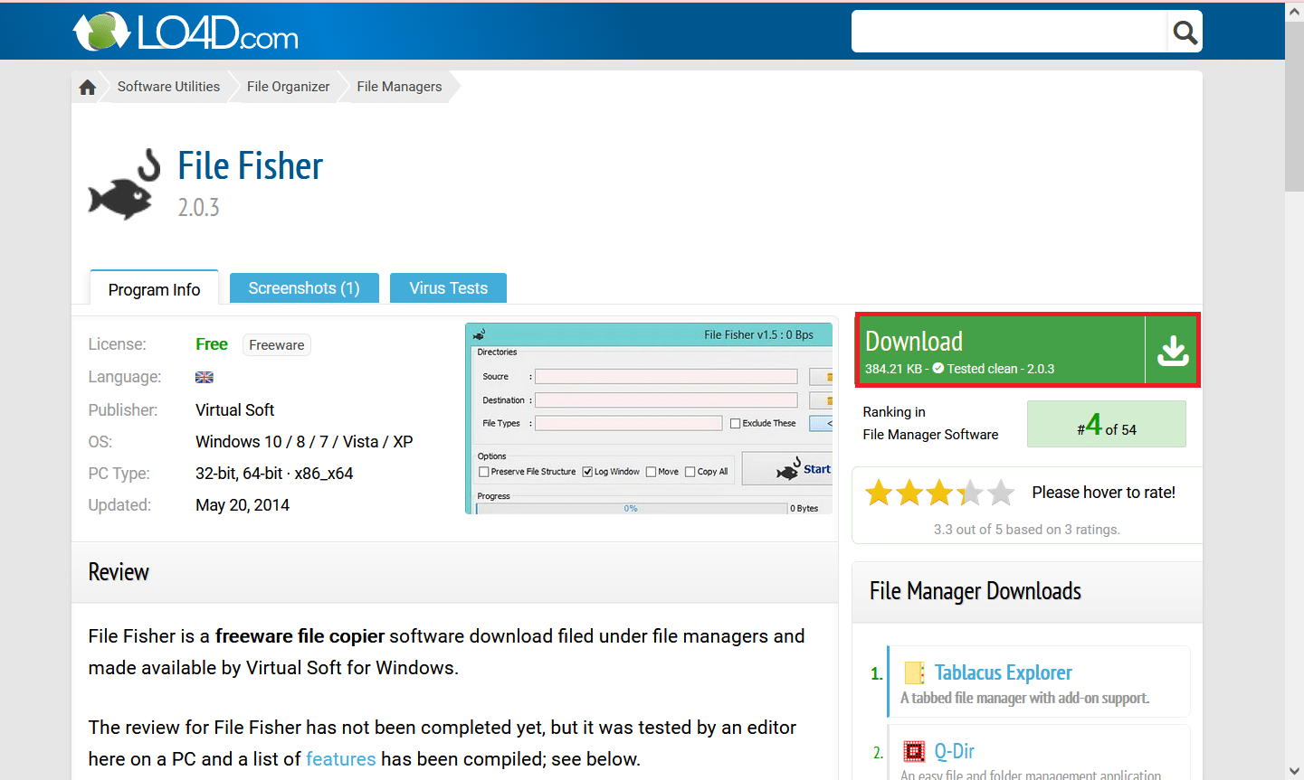
Task: Click 'Please hover to rate!' text
Action: (1103, 493)
